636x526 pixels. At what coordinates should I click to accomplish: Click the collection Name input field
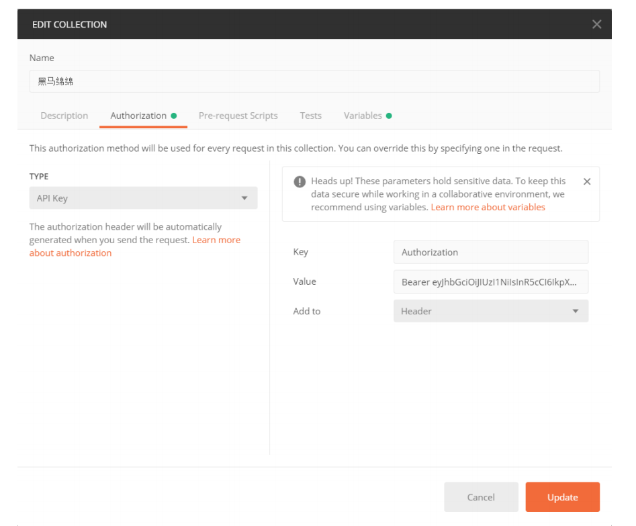tap(314, 81)
